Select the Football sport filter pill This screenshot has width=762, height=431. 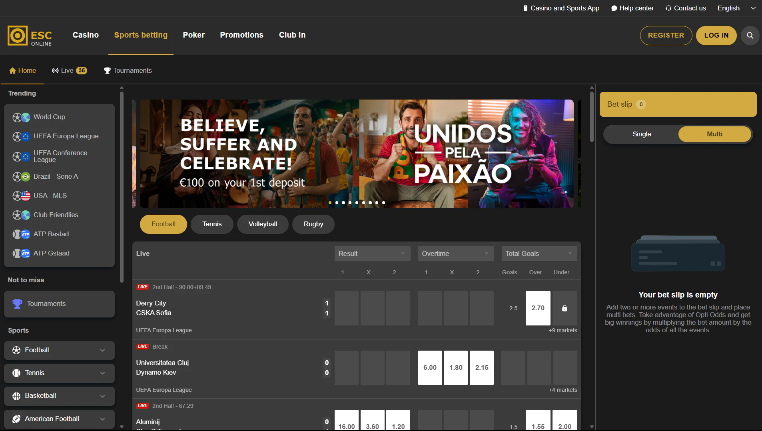coord(163,224)
